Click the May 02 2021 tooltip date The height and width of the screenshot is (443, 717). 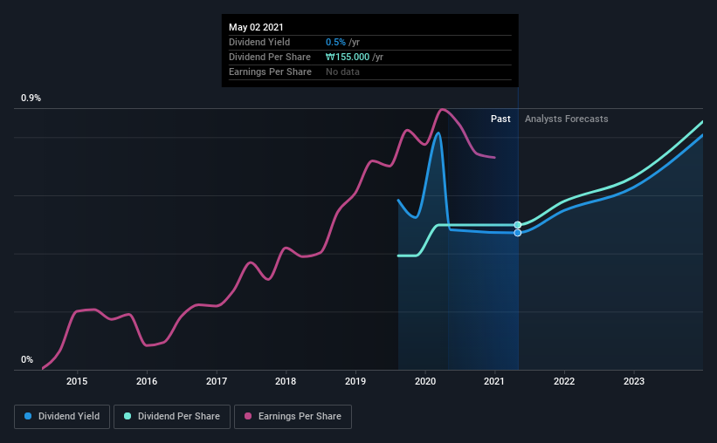pos(256,27)
